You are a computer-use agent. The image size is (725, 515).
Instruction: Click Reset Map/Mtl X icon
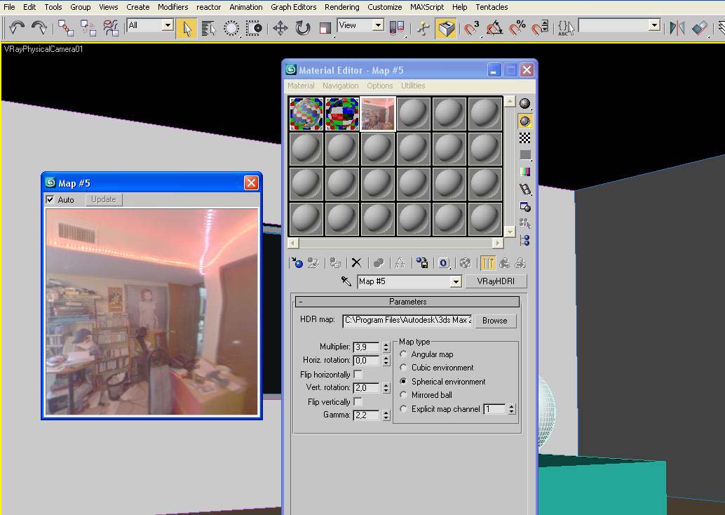356,263
